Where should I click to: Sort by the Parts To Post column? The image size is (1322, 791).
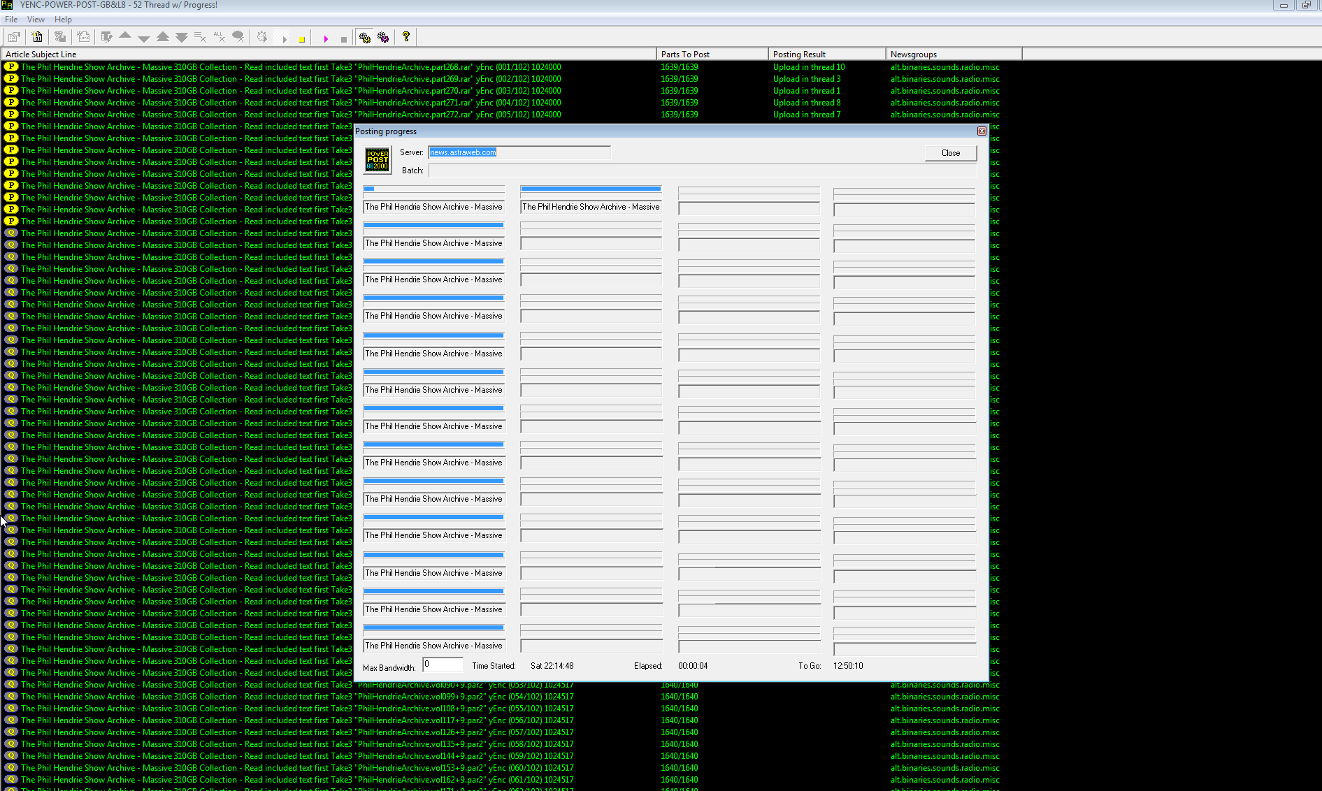[712, 54]
